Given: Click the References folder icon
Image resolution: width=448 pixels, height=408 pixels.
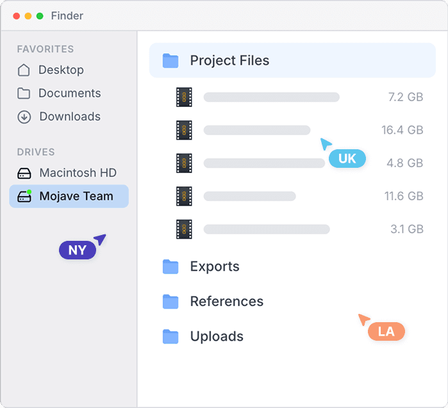Looking at the screenshot, I should point(170,301).
